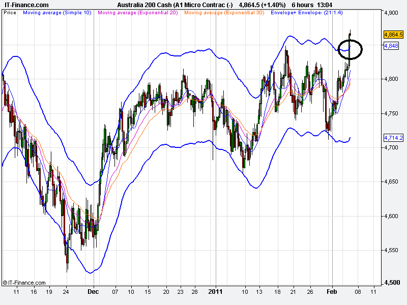407x305 pixels.
Task: Click the 4,650 price axis label
Action: pos(391,181)
